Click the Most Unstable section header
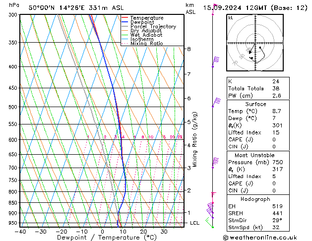Viewport: 312px width, 241px height. click(x=255, y=155)
